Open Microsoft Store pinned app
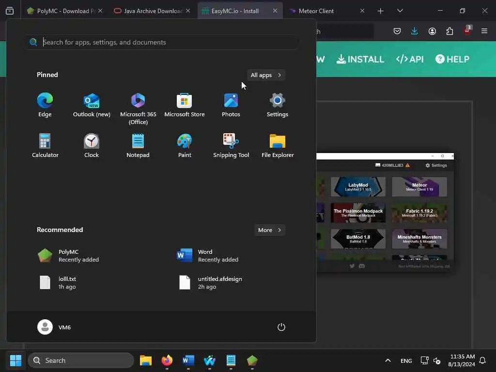This screenshot has width=496, height=372. 185,105
